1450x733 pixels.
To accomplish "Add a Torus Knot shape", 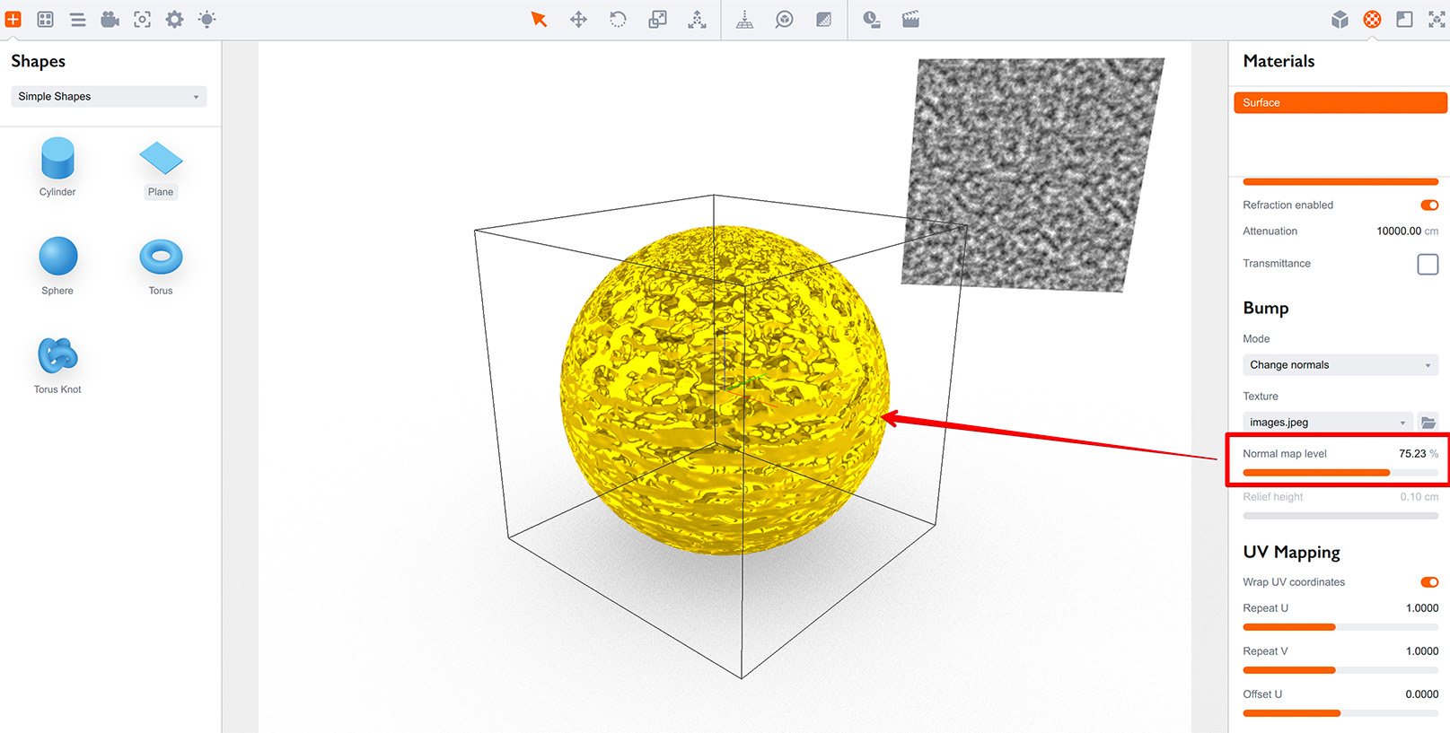I will [x=57, y=365].
